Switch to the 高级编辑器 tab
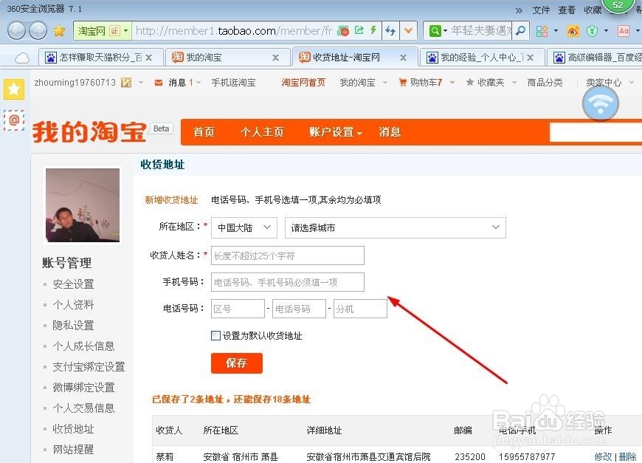 pos(596,58)
